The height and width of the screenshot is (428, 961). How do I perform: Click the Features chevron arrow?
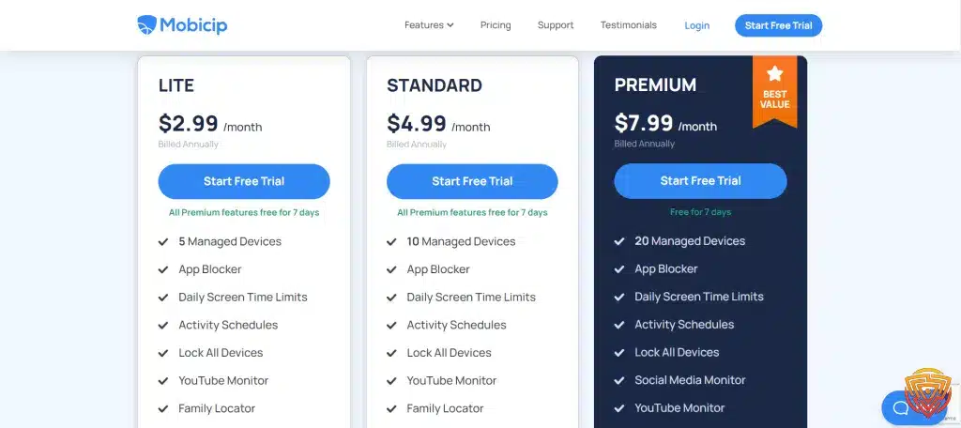(450, 25)
